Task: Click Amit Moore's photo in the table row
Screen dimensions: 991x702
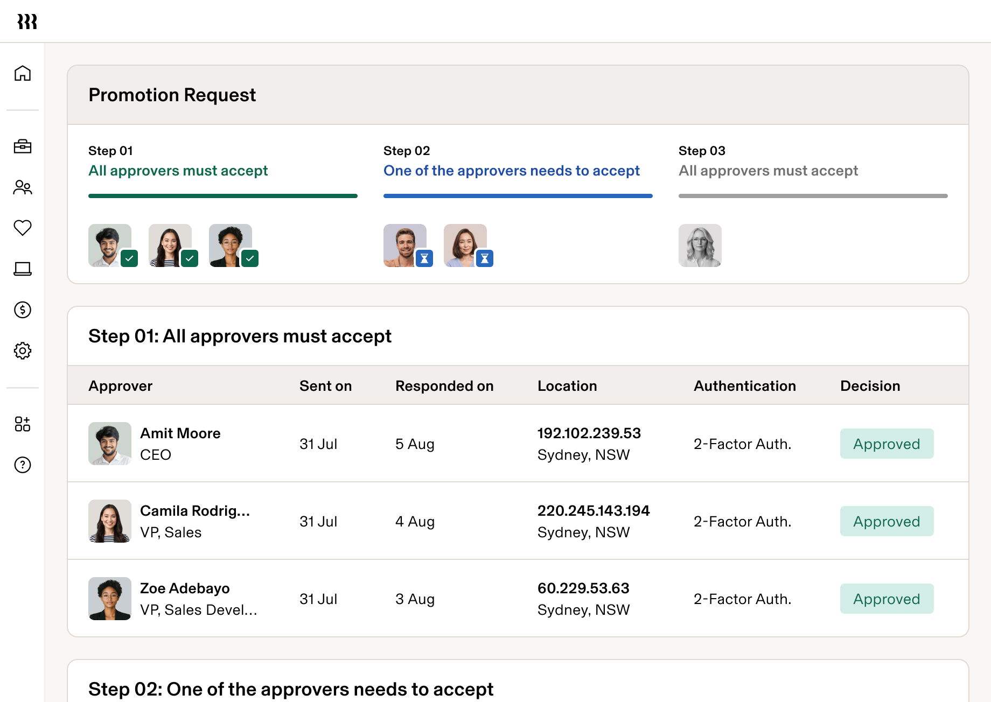Action: click(110, 444)
